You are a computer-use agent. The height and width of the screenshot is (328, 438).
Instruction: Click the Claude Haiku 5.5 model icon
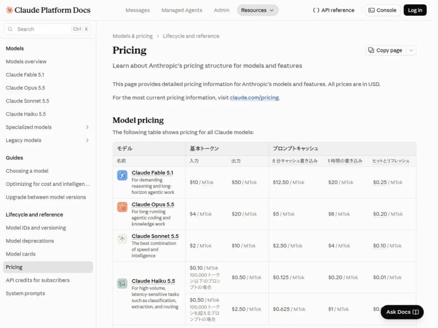[122, 284]
